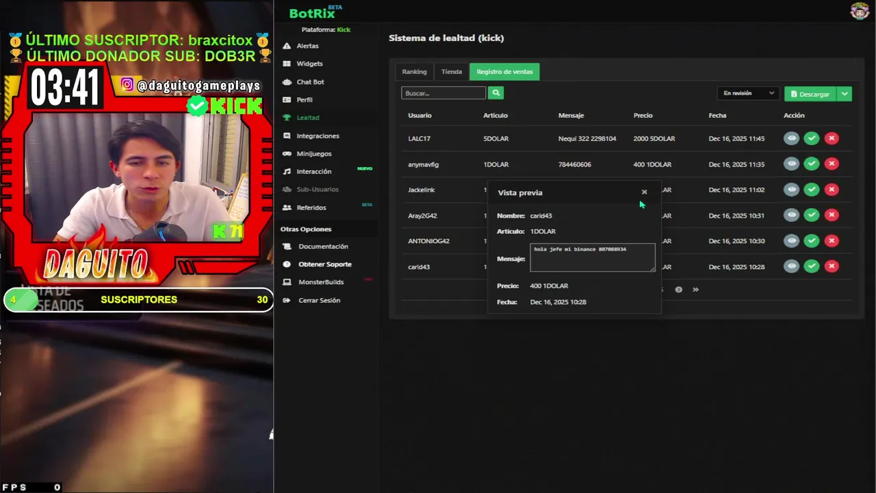Approve the anymavfig sale
The height and width of the screenshot is (493, 876).
(x=812, y=164)
